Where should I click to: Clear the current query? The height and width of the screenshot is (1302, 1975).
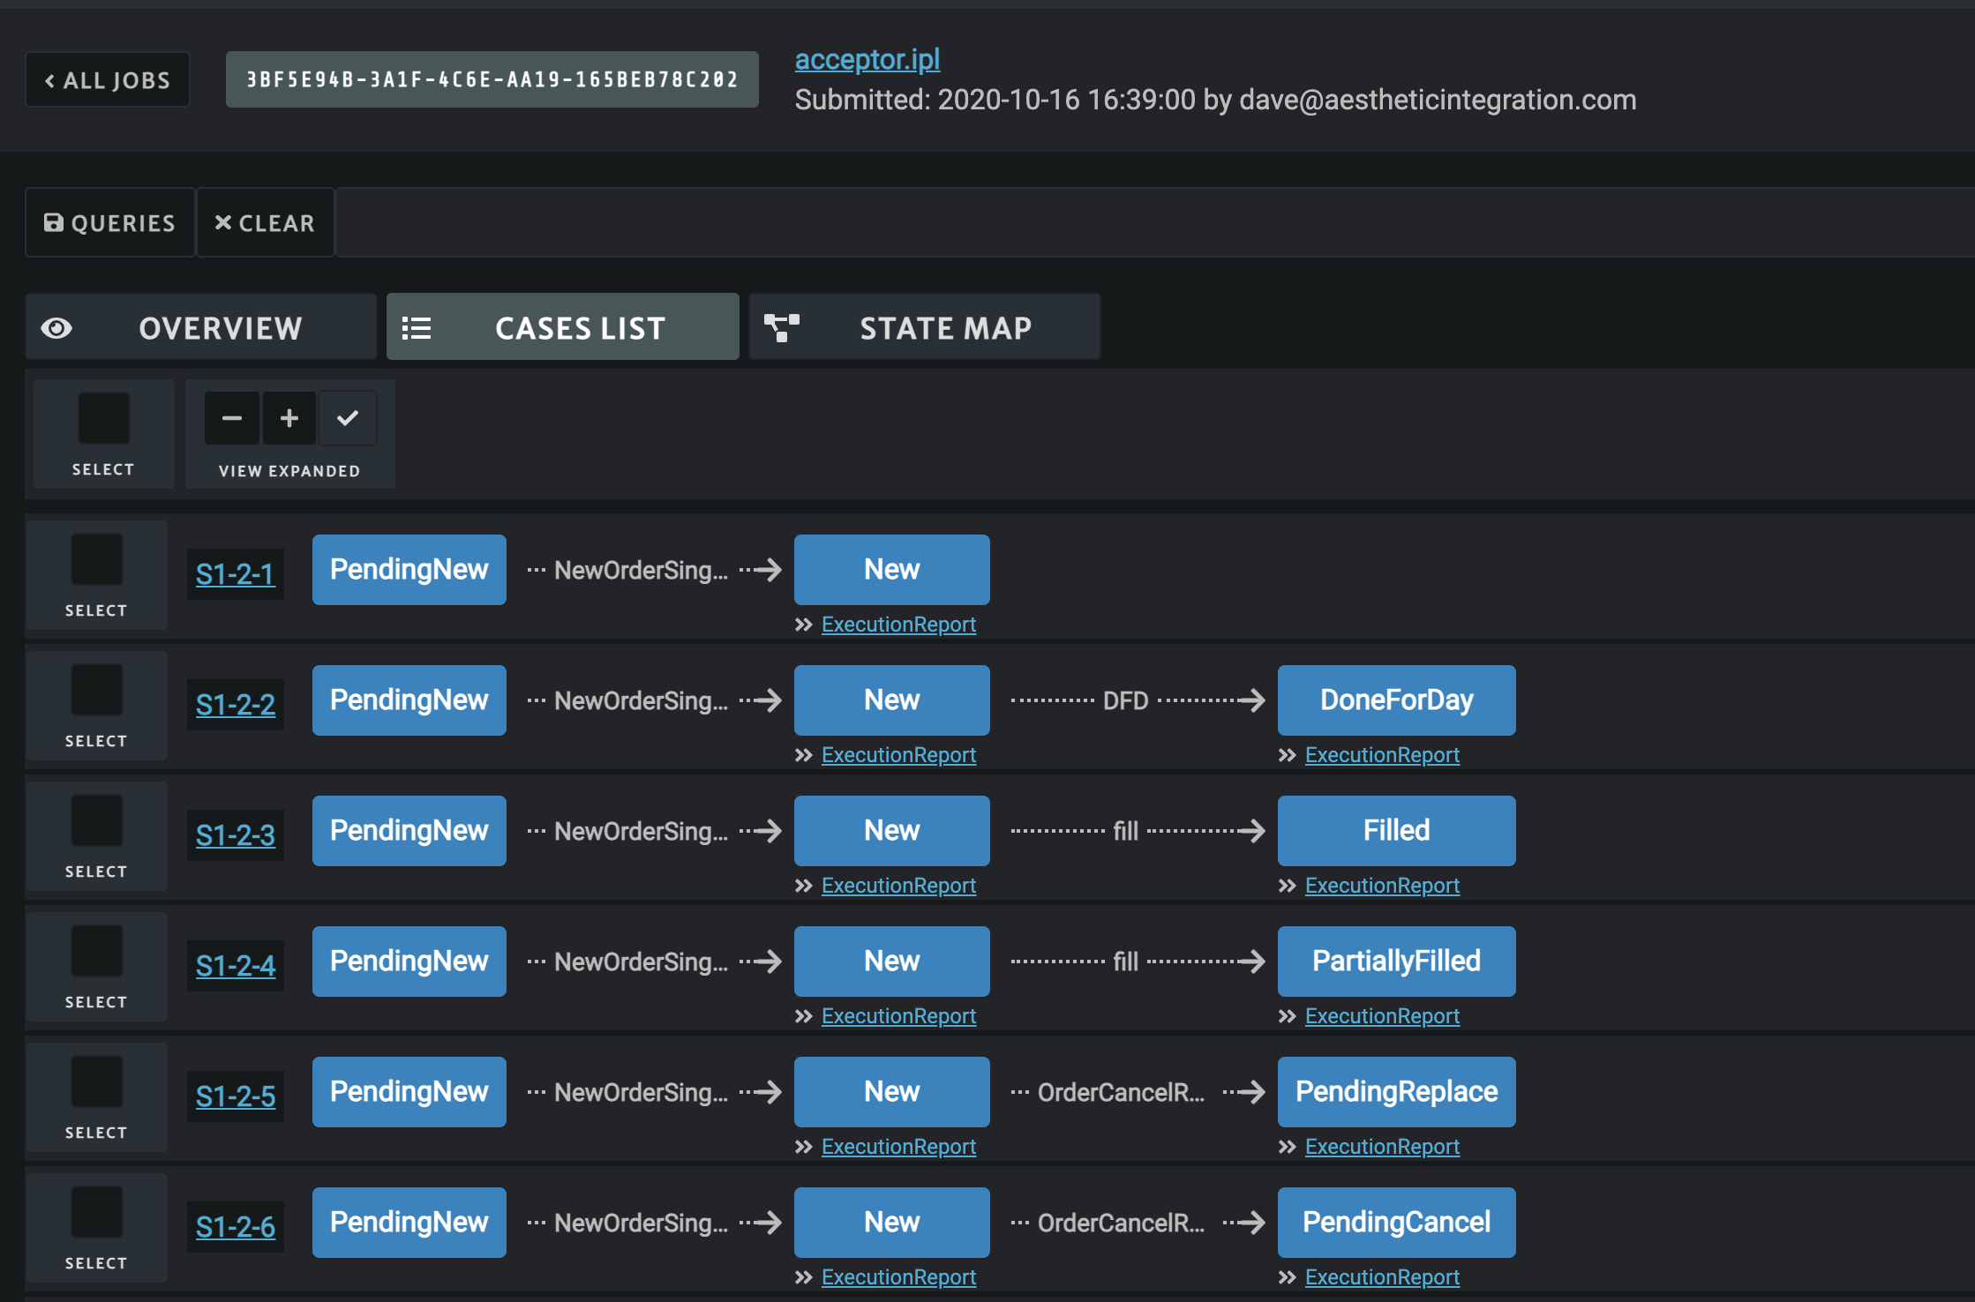pos(265,223)
